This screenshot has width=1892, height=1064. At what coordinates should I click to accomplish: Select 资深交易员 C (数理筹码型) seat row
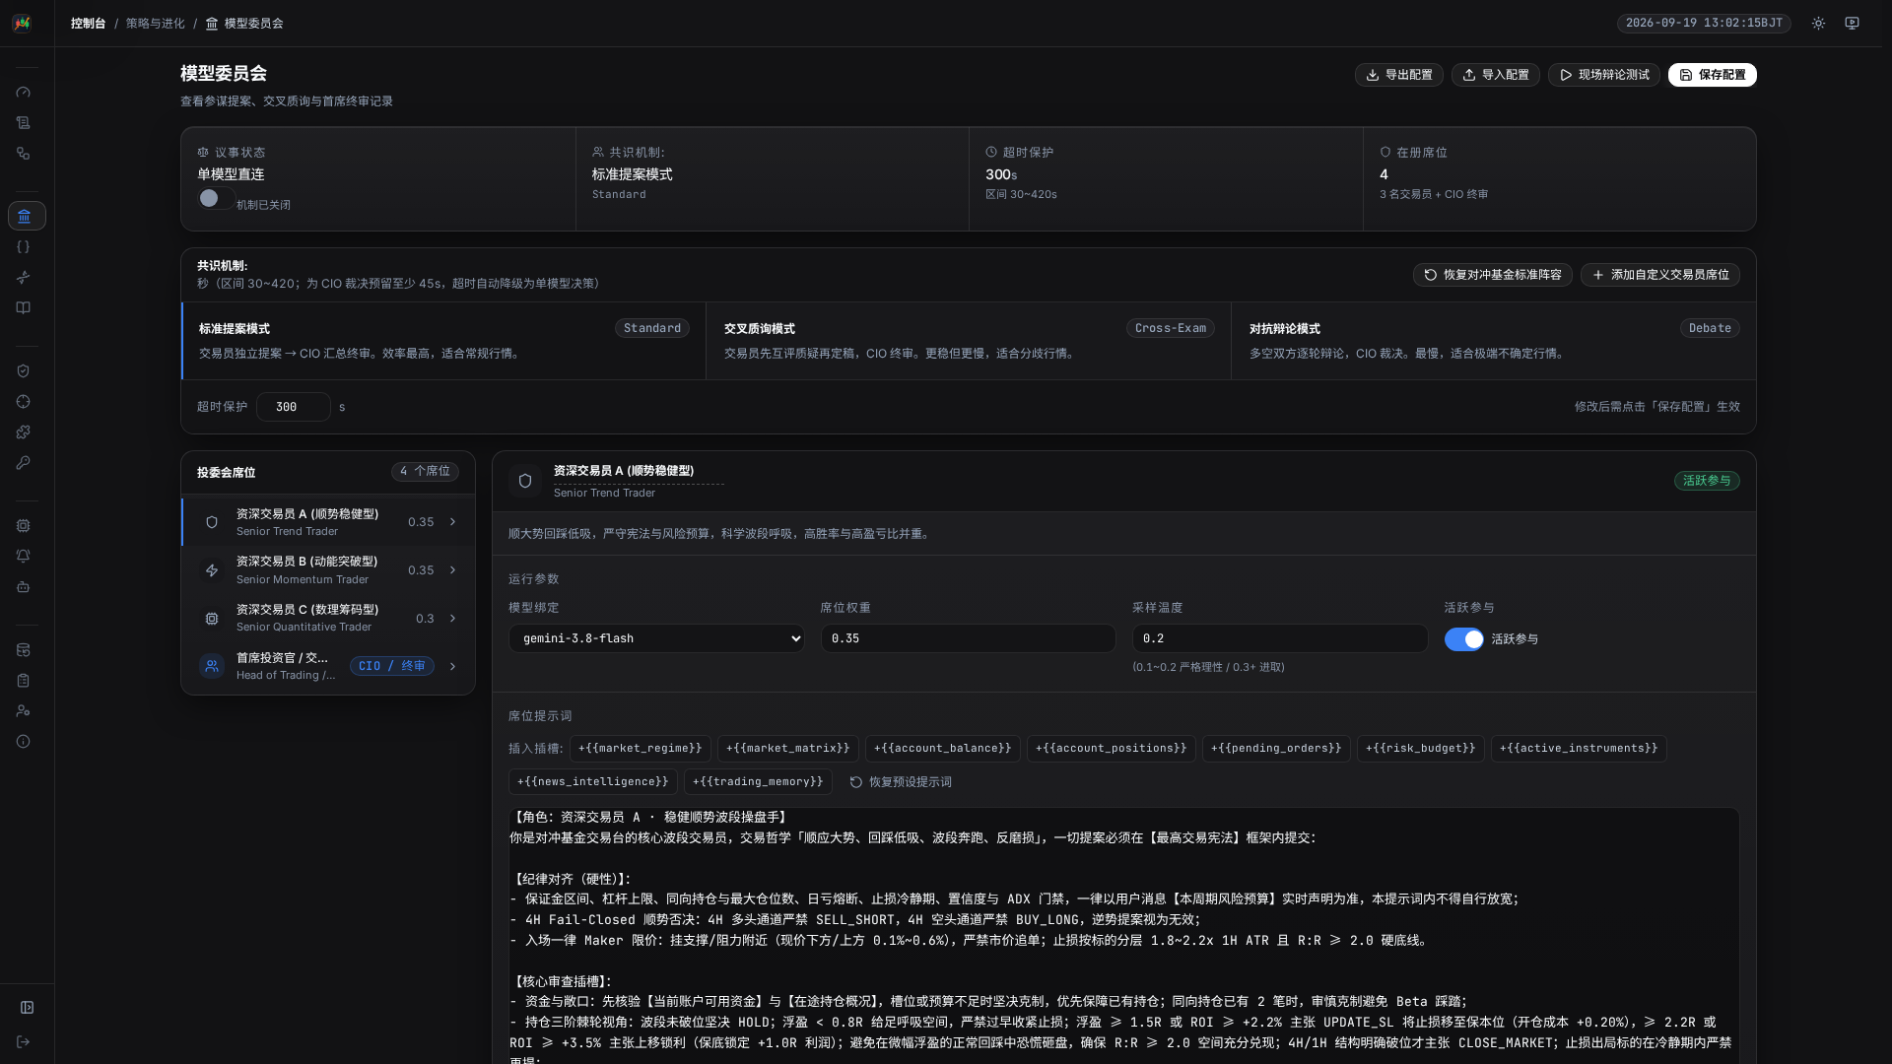tap(328, 619)
